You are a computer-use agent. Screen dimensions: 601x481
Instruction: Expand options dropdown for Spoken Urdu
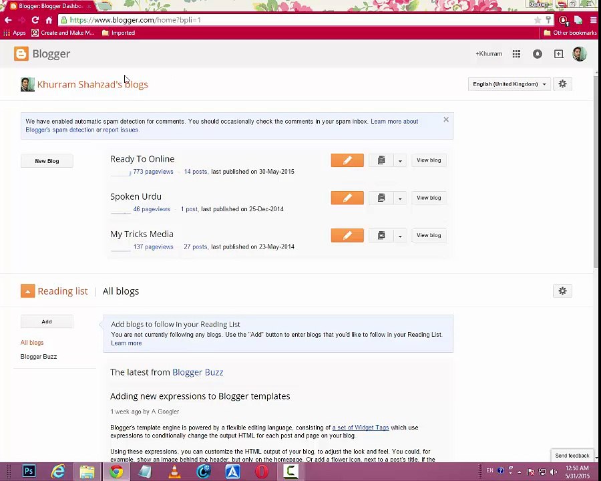[400, 198]
